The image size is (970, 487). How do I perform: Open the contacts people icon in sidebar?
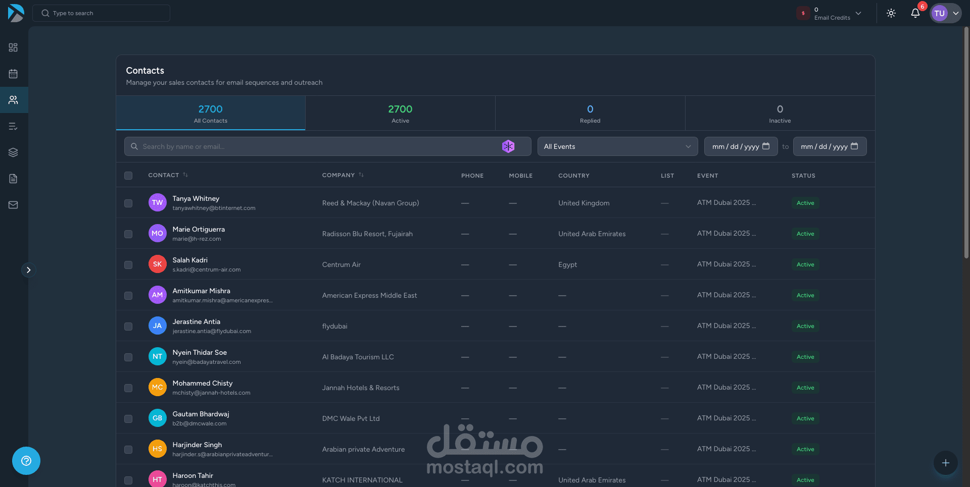13,100
